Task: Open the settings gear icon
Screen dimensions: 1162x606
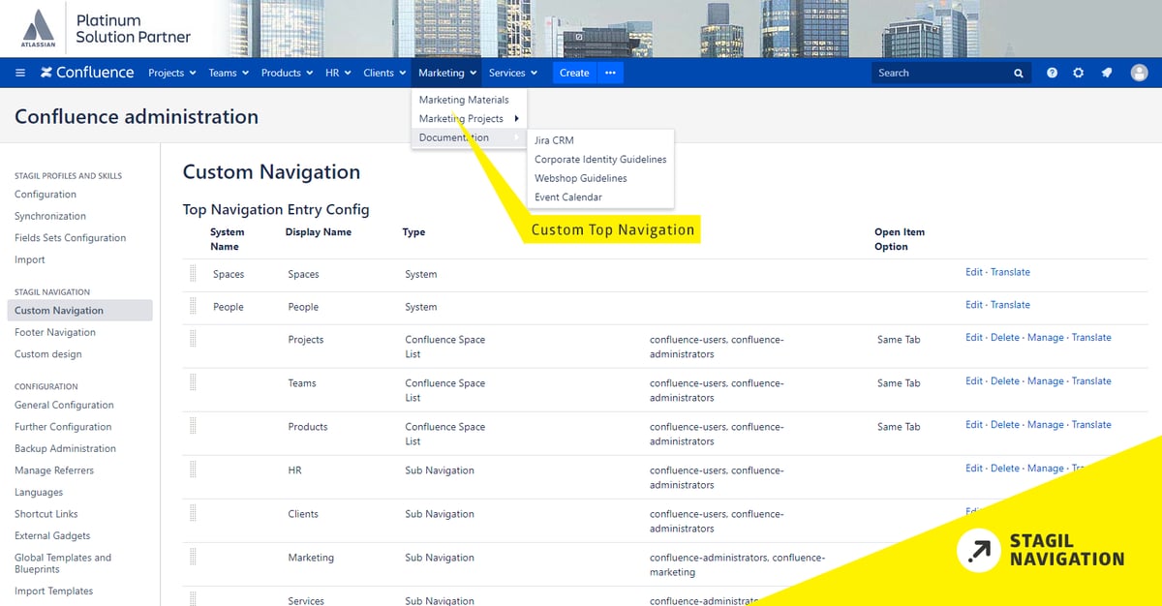Action: coord(1078,73)
